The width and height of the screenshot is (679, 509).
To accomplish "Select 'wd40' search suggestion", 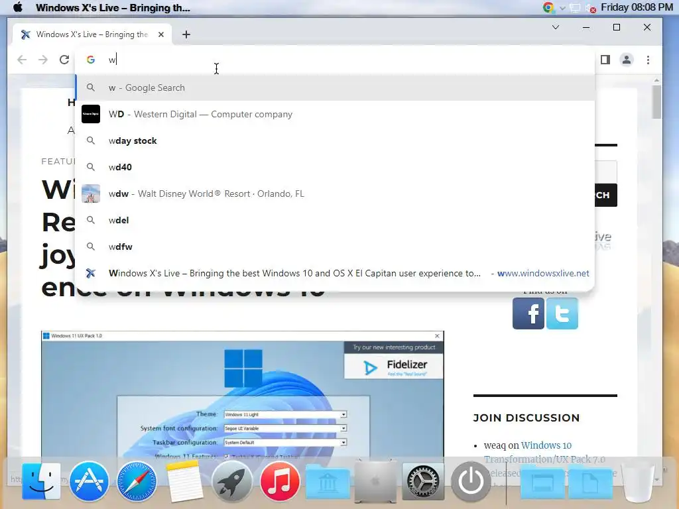I will point(335,167).
